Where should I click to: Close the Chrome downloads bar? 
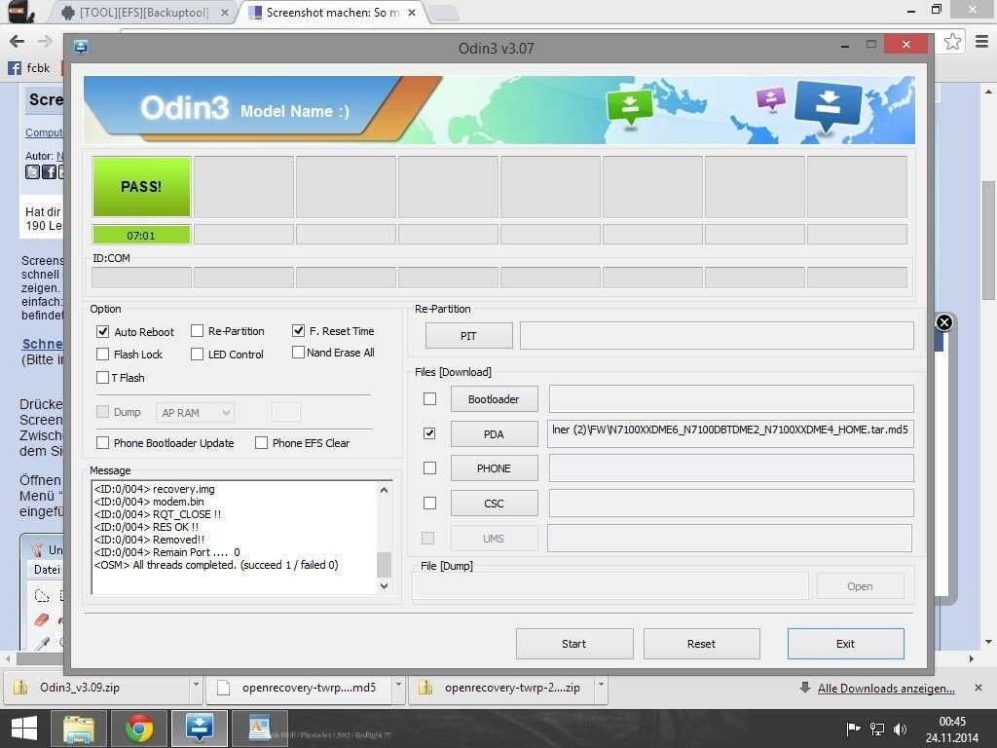coord(979,688)
